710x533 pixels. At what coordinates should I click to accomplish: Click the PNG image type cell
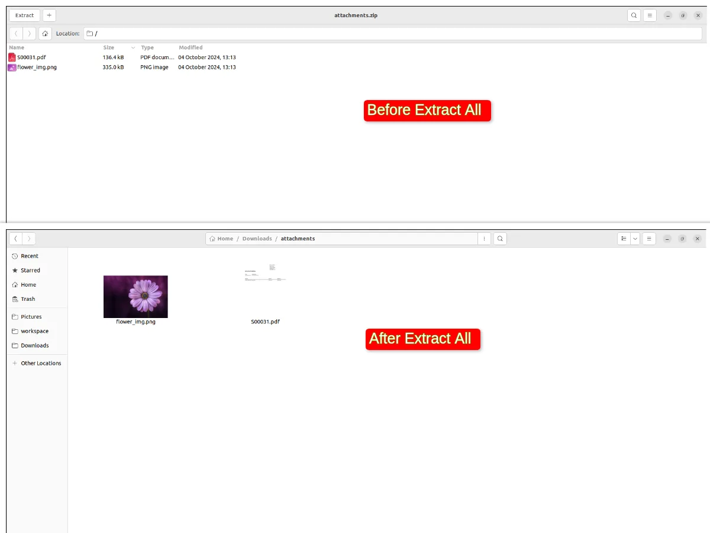pyautogui.click(x=154, y=68)
